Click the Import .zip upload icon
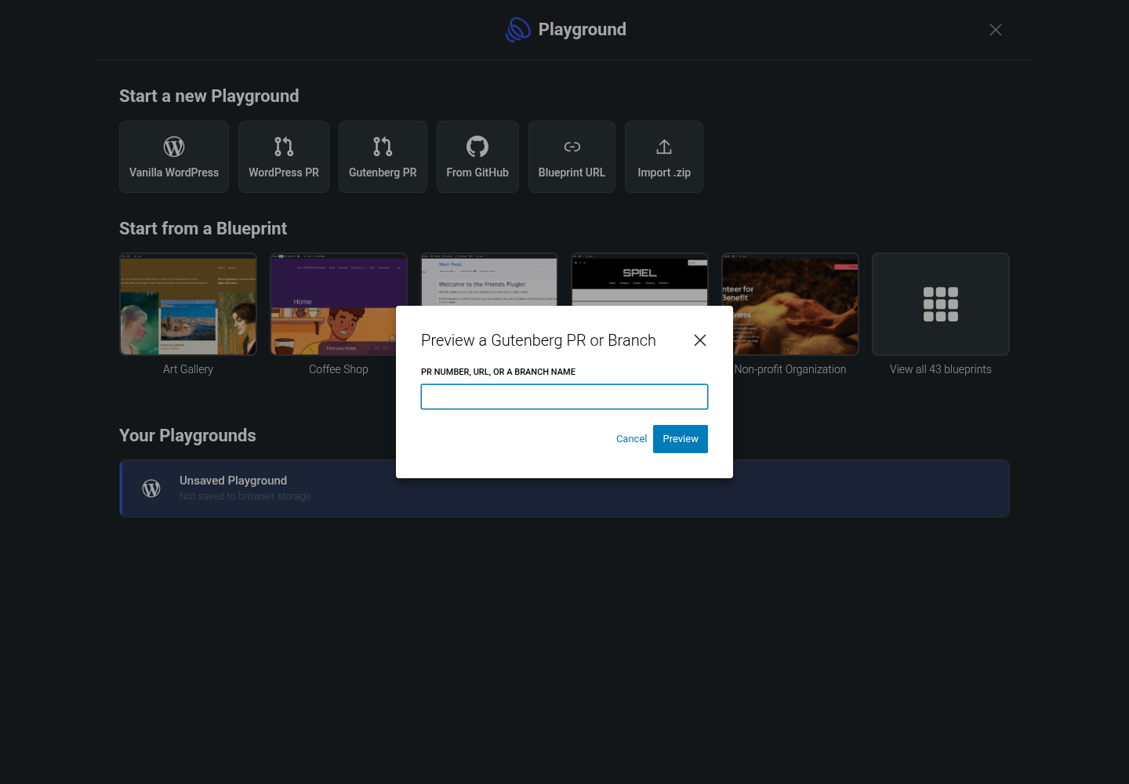 click(x=664, y=147)
